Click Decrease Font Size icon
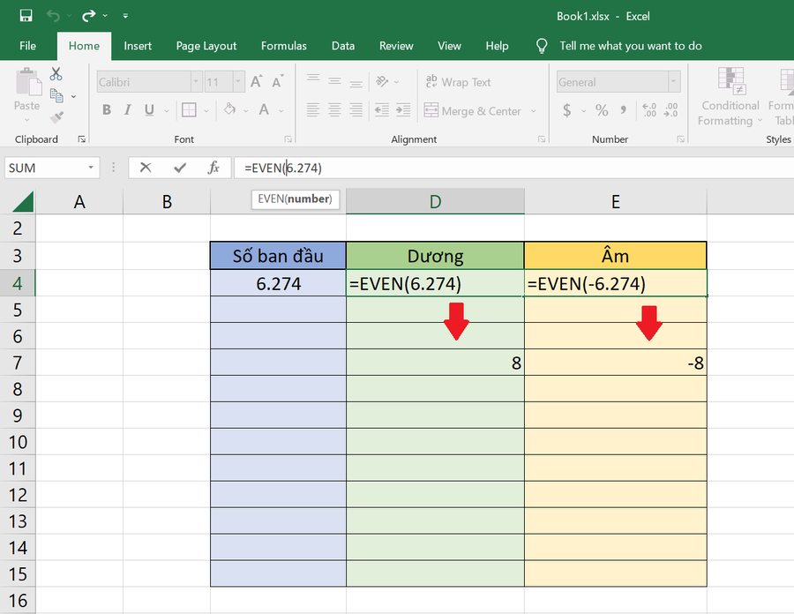Screen dimensions: 794x614 [278, 81]
